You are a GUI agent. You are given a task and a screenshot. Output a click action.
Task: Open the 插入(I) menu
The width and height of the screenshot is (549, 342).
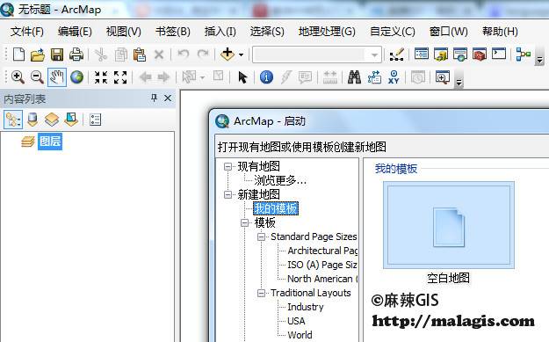pos(220,32)
